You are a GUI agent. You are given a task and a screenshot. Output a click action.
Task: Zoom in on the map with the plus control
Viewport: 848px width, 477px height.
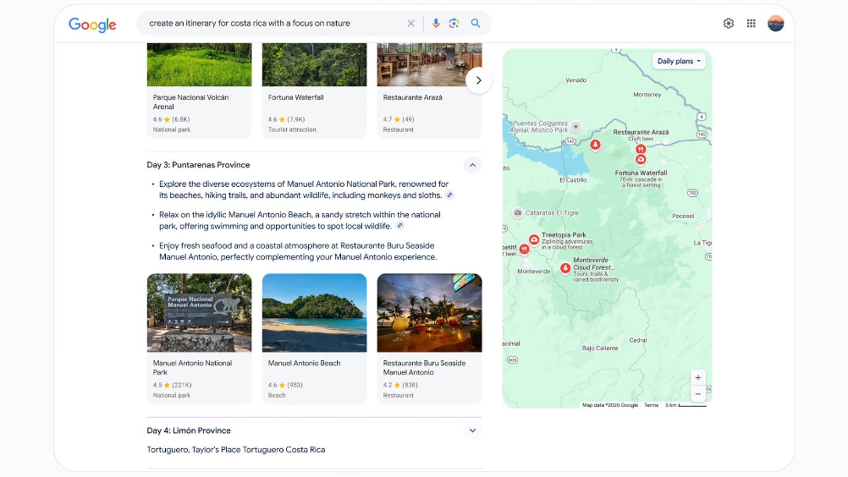[698, 378]
